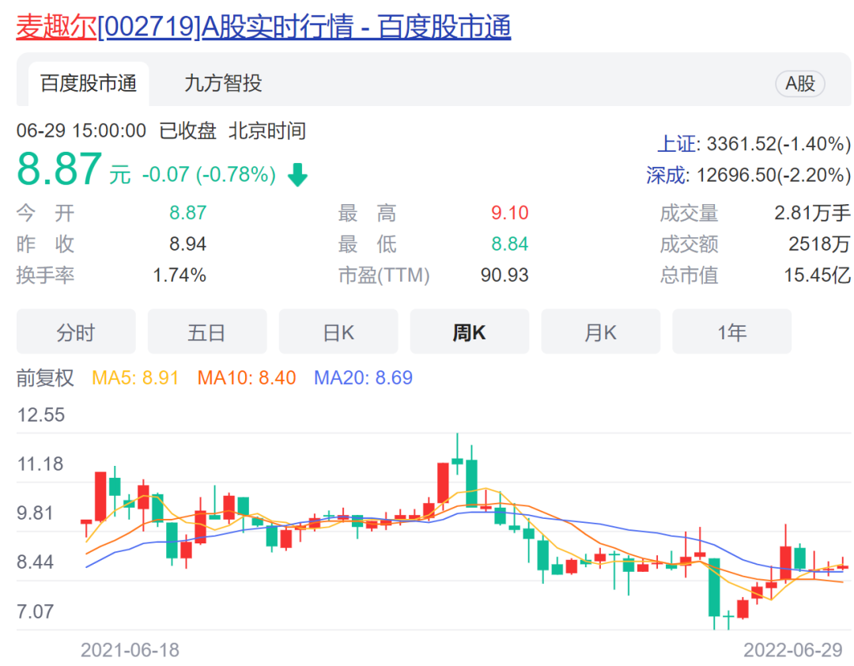Select the 五日 chart period

207,332
